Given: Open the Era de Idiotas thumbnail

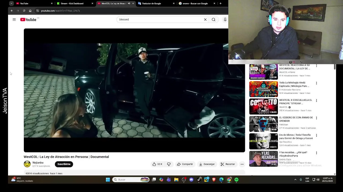Looking at the screenshot, I should pos(263,141).
